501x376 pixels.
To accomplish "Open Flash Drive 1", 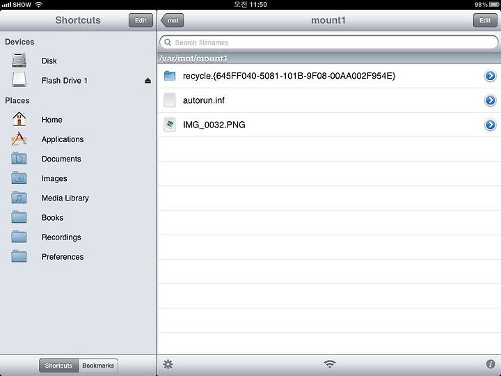I will [x=78, y=80].
